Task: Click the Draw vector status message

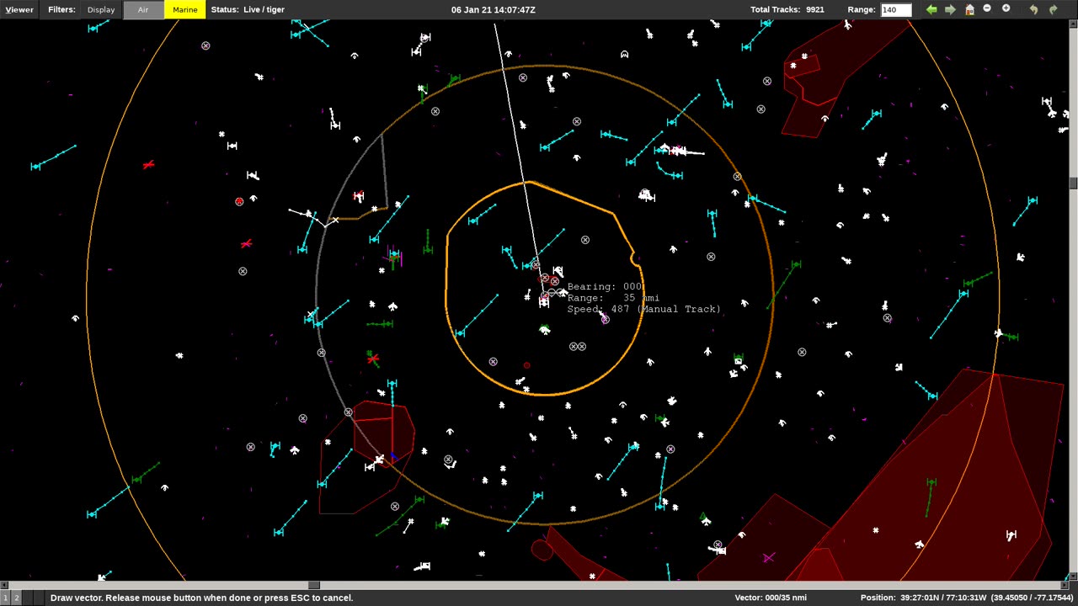Action: (x=201, y=598)
